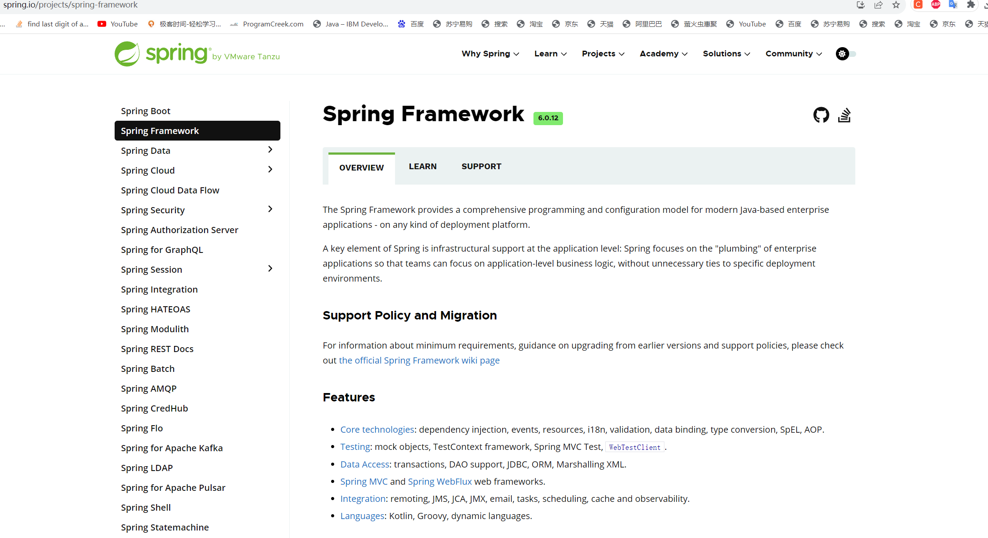Open the AdBlock Plus extension

[936, 5]
